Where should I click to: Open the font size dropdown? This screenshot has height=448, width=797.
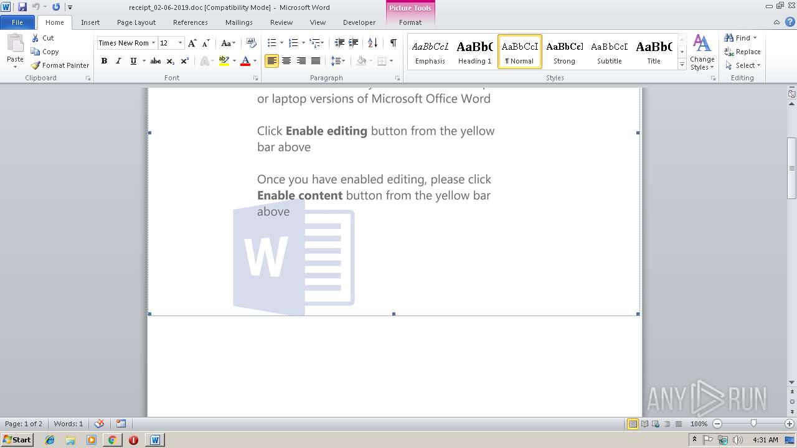[181, 43]
